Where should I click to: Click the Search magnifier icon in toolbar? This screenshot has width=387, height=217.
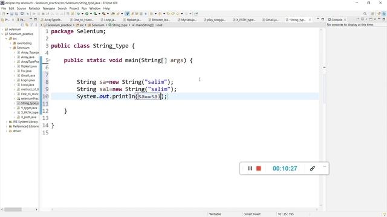[x=365, y=14]
